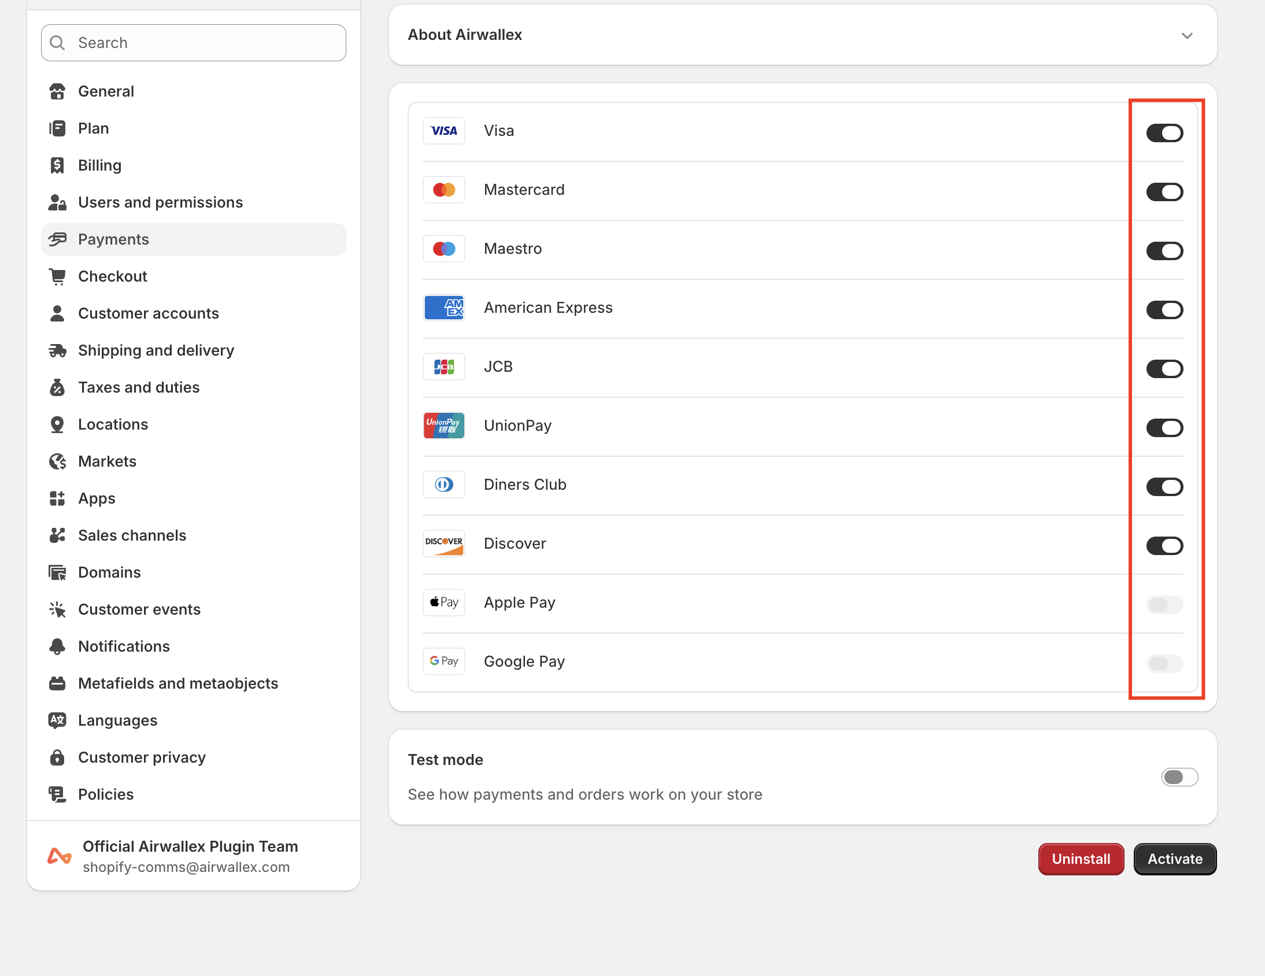Turn off American Express toggle
This screenshot has width=1265, height=976.
pyautogui.click(x=1164, y=310)
